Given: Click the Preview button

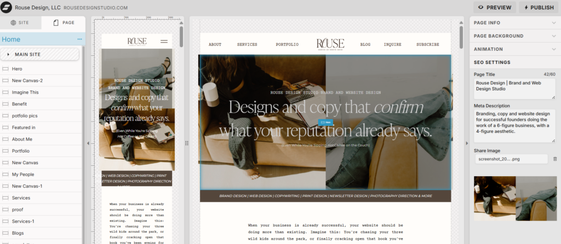Looking at the screenshot, I should [x=494, y=8].
